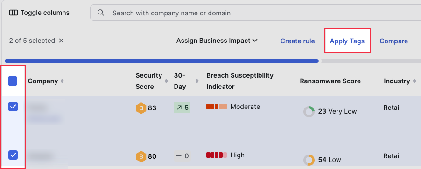Click Retail in the score 83 row

pyautogui.click(x=392, y=108)
